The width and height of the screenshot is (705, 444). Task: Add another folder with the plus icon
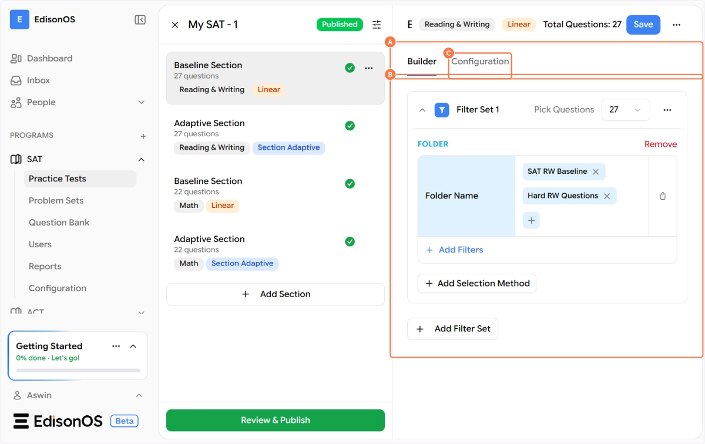coord(531,220)
